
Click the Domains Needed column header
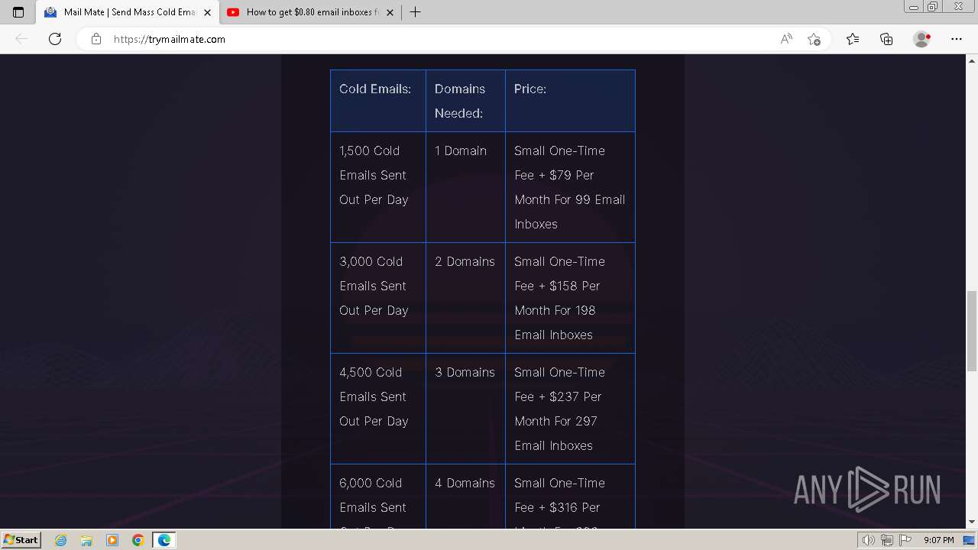click(465, 101)
